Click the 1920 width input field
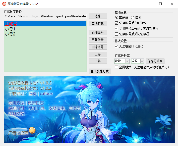 pos(120,61)
